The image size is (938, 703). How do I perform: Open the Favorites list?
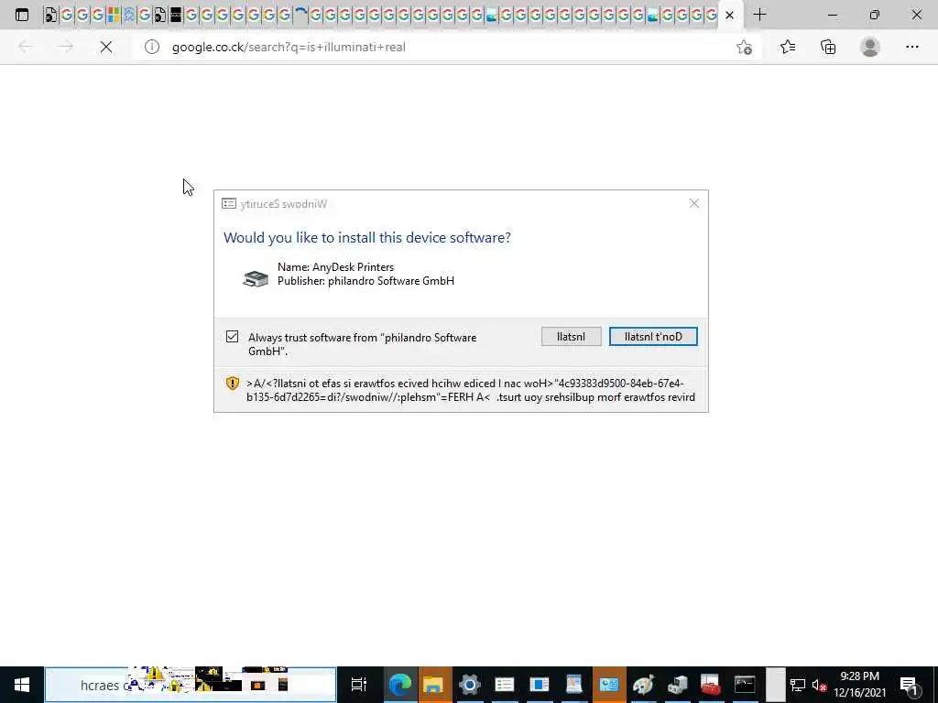(x=788, y=47)
